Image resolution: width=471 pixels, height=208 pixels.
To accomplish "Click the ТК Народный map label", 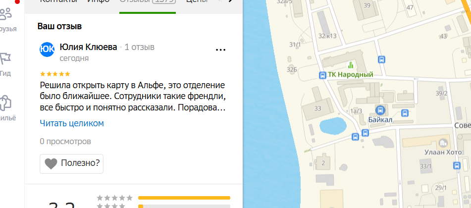I will pos(351,75).
